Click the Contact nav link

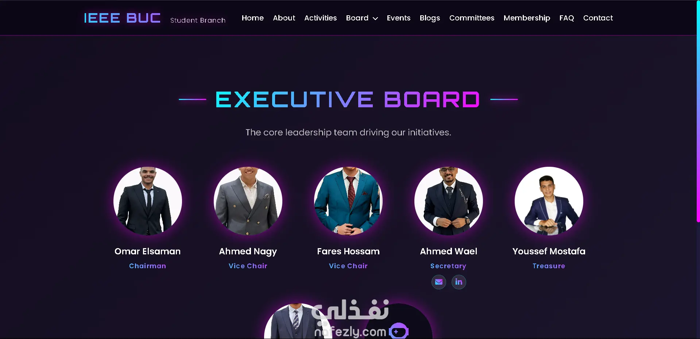(x=598, y=18)
